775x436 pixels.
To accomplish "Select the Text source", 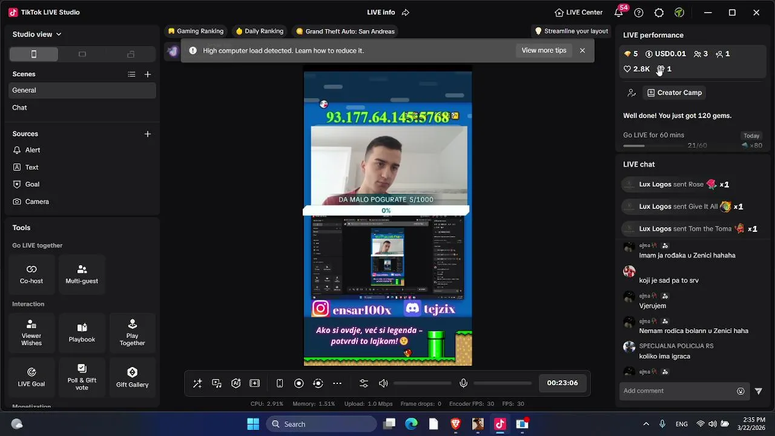I will 82,167.
